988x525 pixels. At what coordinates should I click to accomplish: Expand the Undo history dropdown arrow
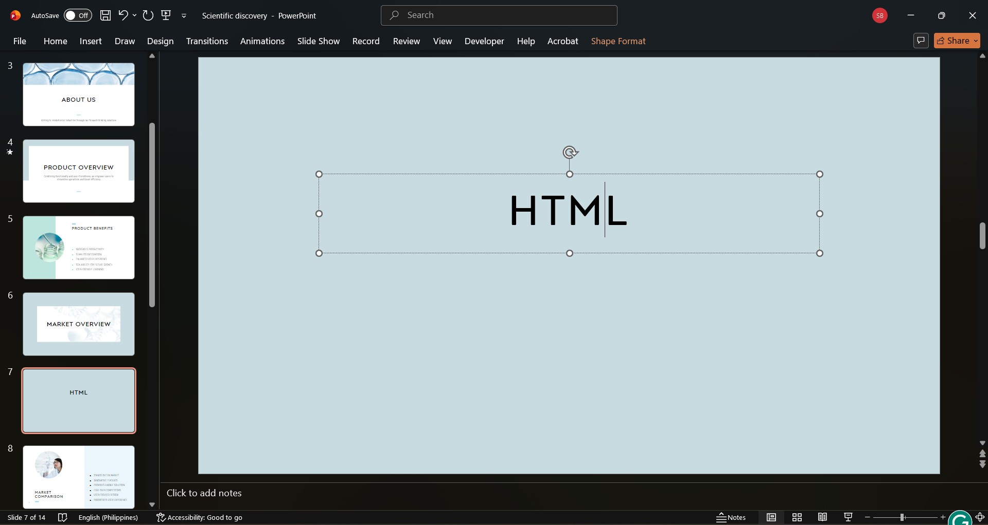[x=134, y=15]
